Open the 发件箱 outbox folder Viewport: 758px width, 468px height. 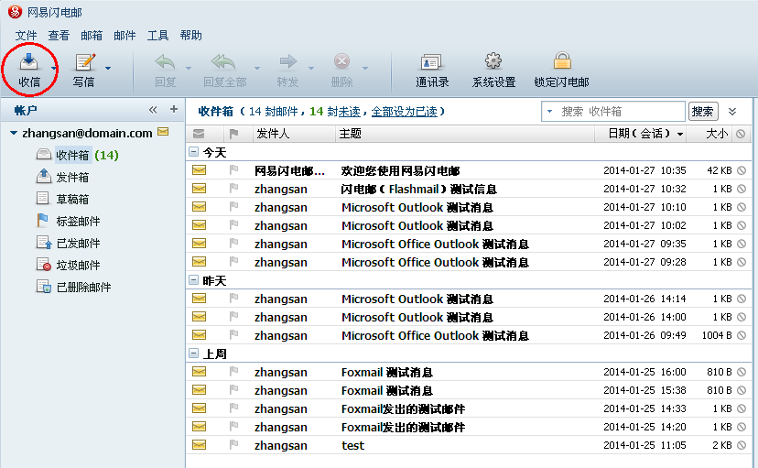[63, 177]
